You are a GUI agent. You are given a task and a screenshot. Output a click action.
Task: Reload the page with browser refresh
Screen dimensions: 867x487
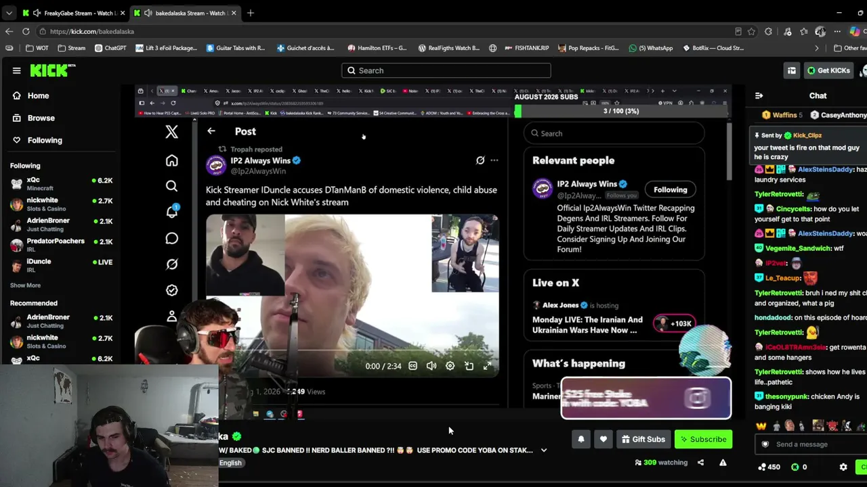click(x=26, y=31)
